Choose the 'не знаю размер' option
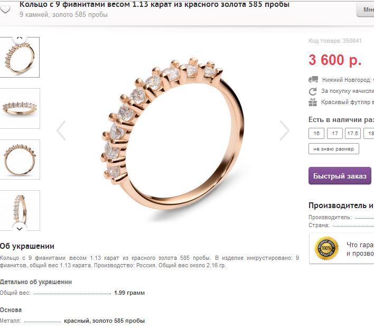Screen dimensions: 374x328 click(334, 149)
